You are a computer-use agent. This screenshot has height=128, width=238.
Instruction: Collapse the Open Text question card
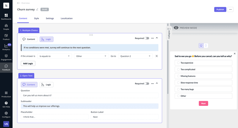click(x=157, y=83)
